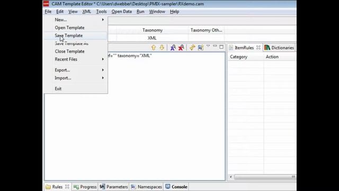The width and height of the screenshot is (339, 191).
Task: Expand the New... submenu arrow
Action: [x=103, y=20]
